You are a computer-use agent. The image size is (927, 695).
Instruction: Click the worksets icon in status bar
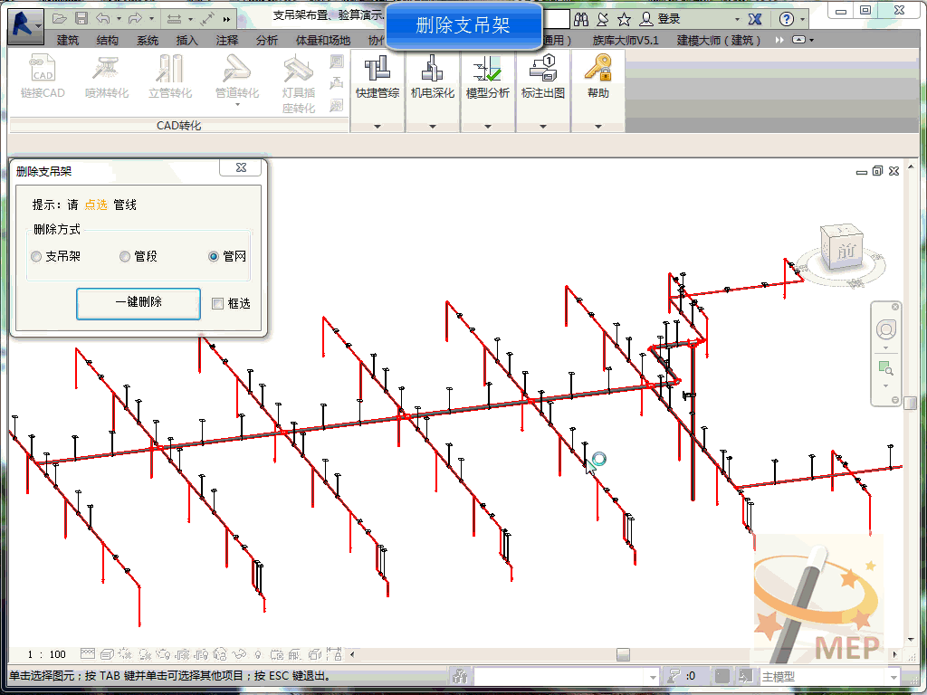pos(460,675)
